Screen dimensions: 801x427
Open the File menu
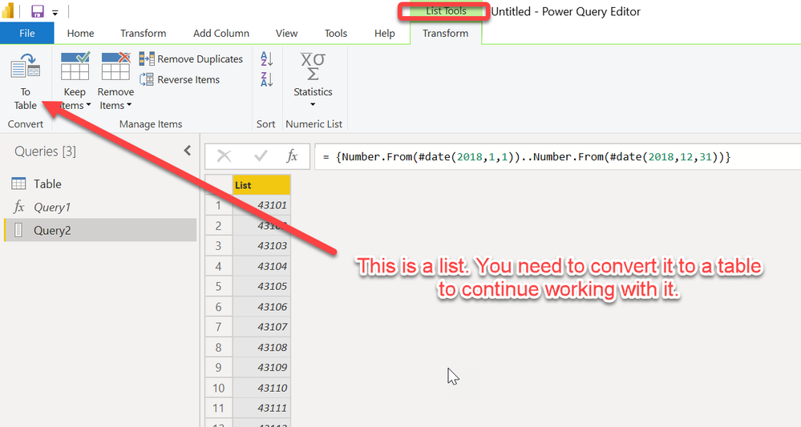click(26, 33)
